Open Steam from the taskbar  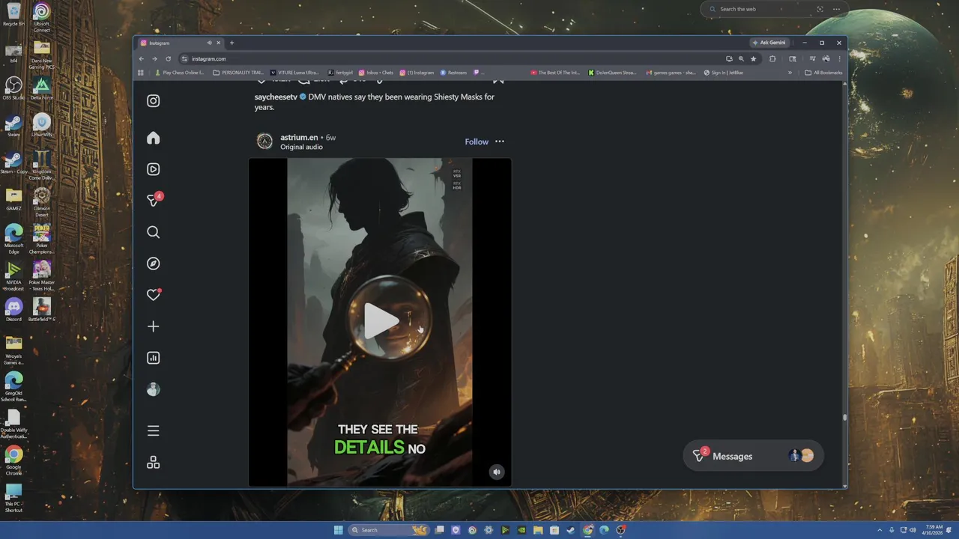(x=571, y=530)
